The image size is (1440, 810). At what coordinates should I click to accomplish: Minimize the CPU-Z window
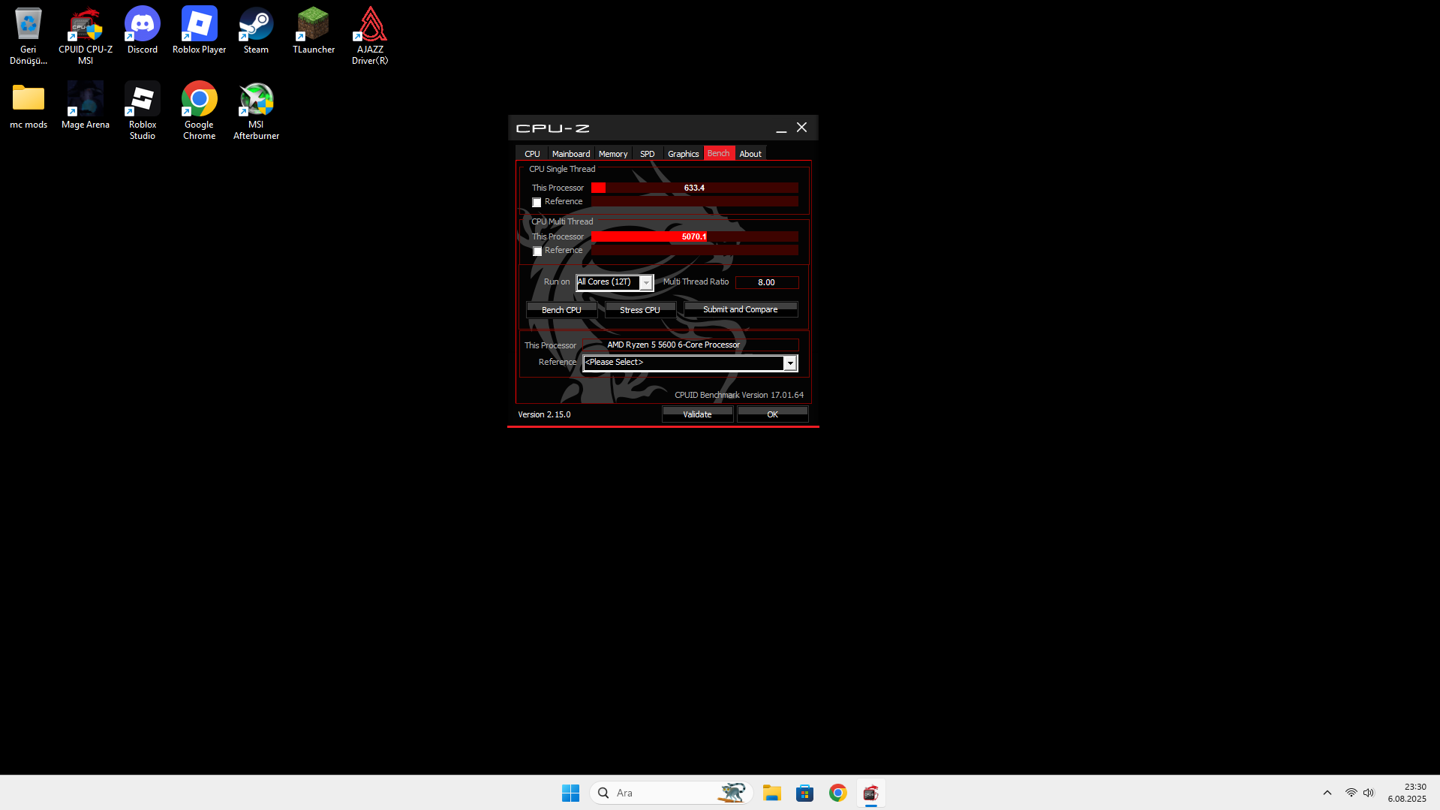point(781,128)
